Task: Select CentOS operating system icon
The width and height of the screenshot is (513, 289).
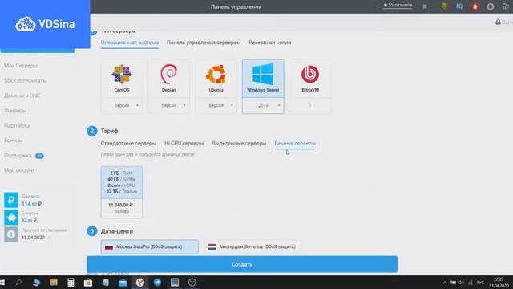Action: tap(122, 75)
